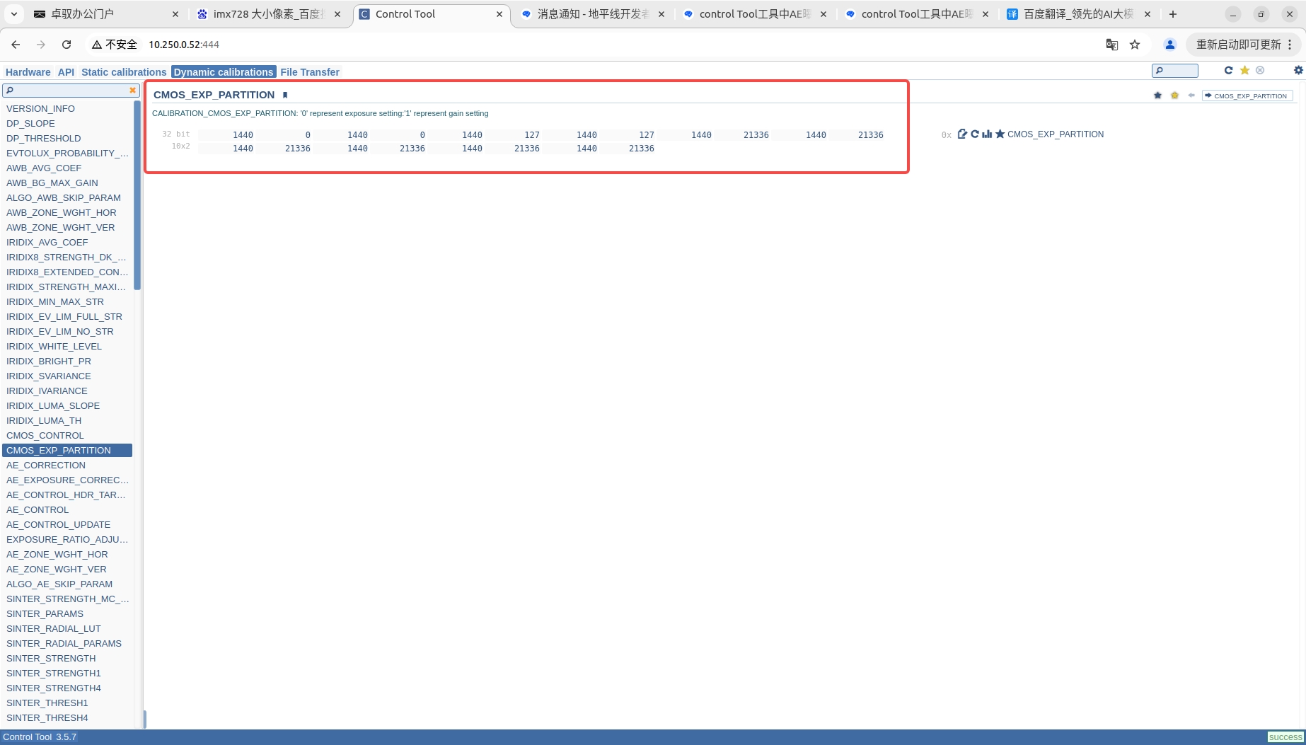Open IRIDIX_LUMA_SLOPE calibration entry
1306x745 pixels.
(x=53, y=405)
